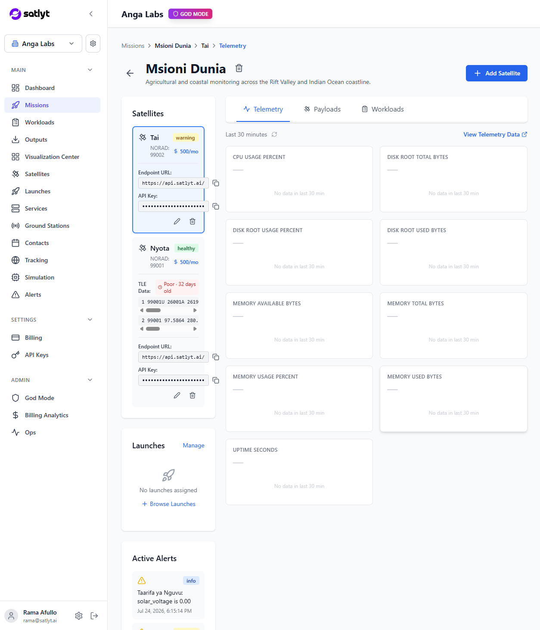Image resolution: width=540 pixels, height=630 pixels.
Task: Click Nyota's healthy status badge
Action: 186,248
